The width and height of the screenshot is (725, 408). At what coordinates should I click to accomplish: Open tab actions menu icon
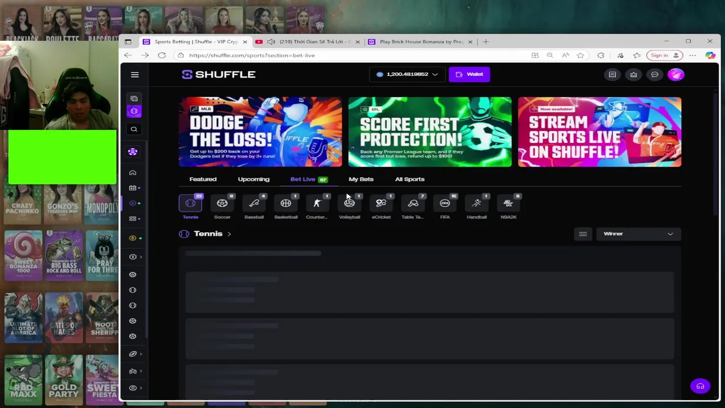(x=128, y=41)
